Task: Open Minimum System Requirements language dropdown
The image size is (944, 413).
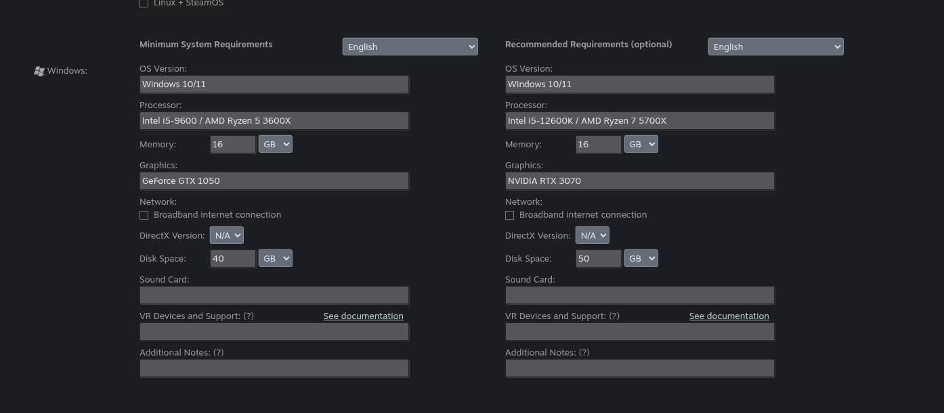Action: [x=410, y=47]
